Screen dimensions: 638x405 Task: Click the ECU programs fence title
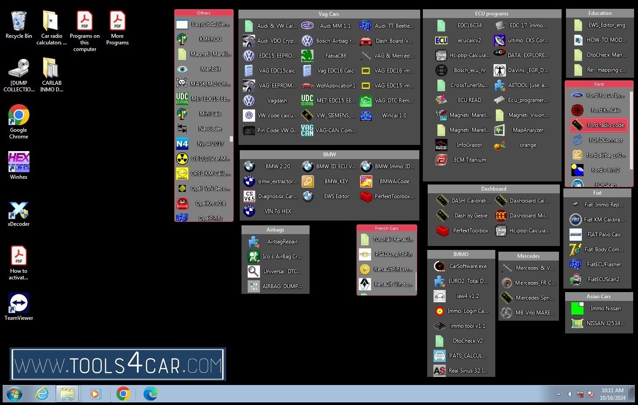492,14
